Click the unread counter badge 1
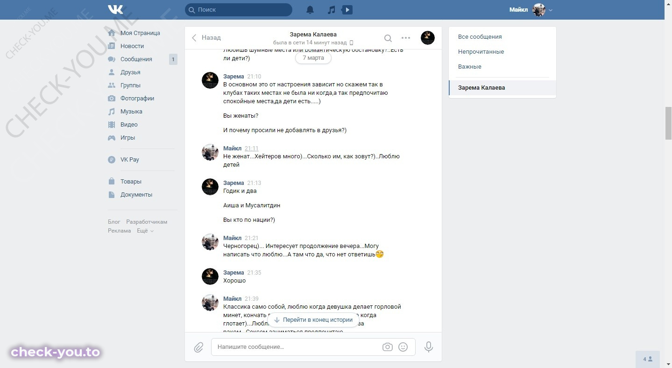This screenshot has height=368, width=672. coord(173,59)
